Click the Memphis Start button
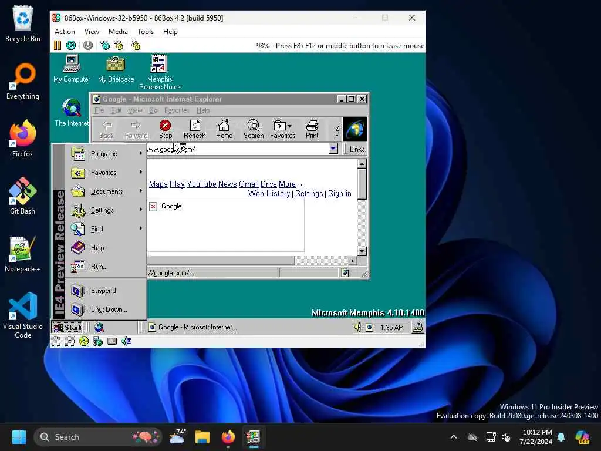The image size is (601, 451). (x=67, y=327)
